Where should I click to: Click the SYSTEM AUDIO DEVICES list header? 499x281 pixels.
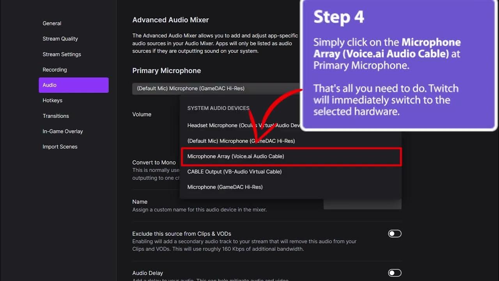[218, 108]
